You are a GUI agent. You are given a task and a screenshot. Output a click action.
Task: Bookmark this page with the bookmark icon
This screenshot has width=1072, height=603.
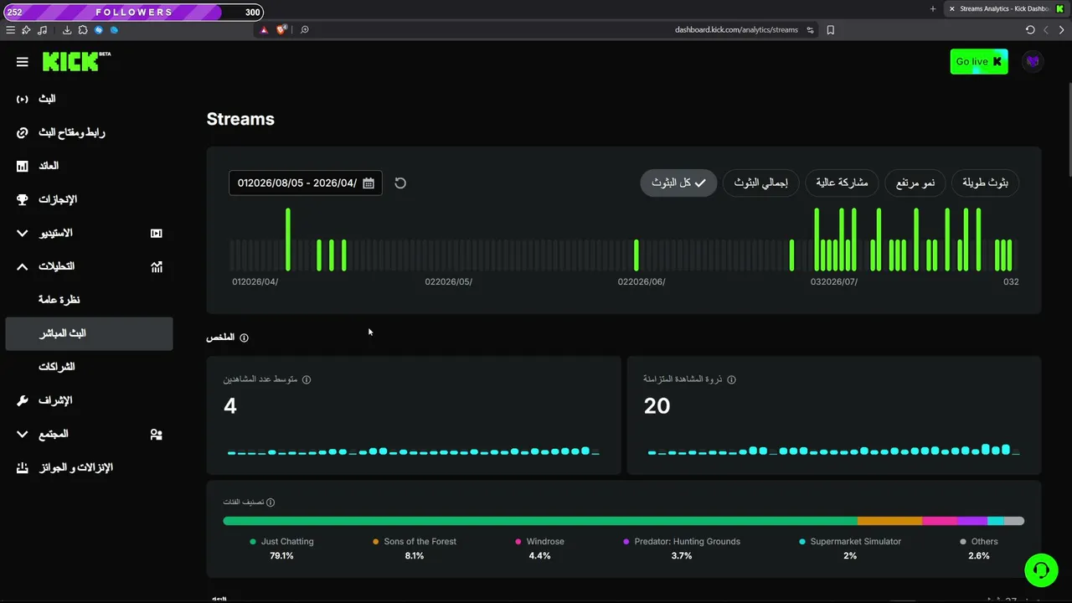[x=831, y=29]
